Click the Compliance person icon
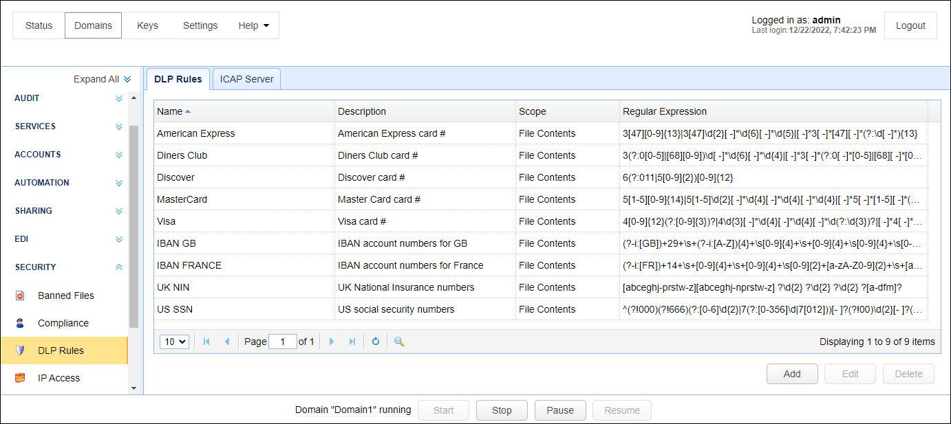 20,323
